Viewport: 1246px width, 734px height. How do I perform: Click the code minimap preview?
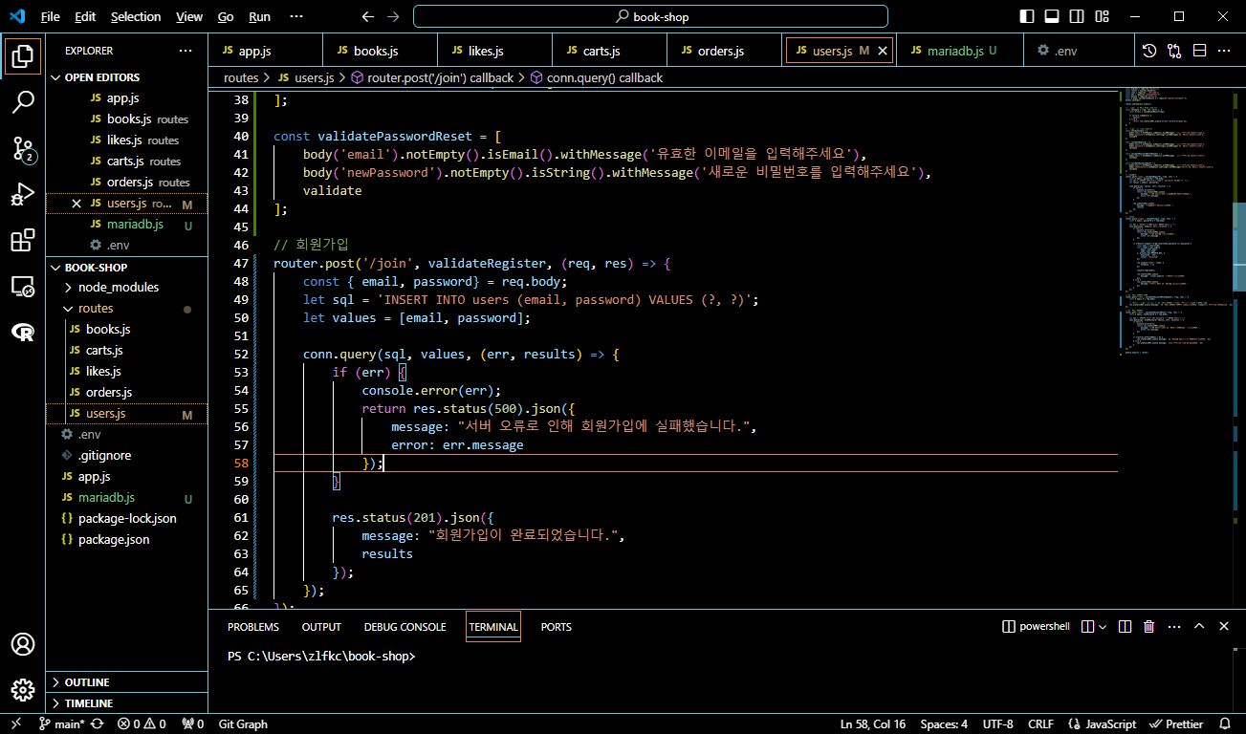[1174, 220]
